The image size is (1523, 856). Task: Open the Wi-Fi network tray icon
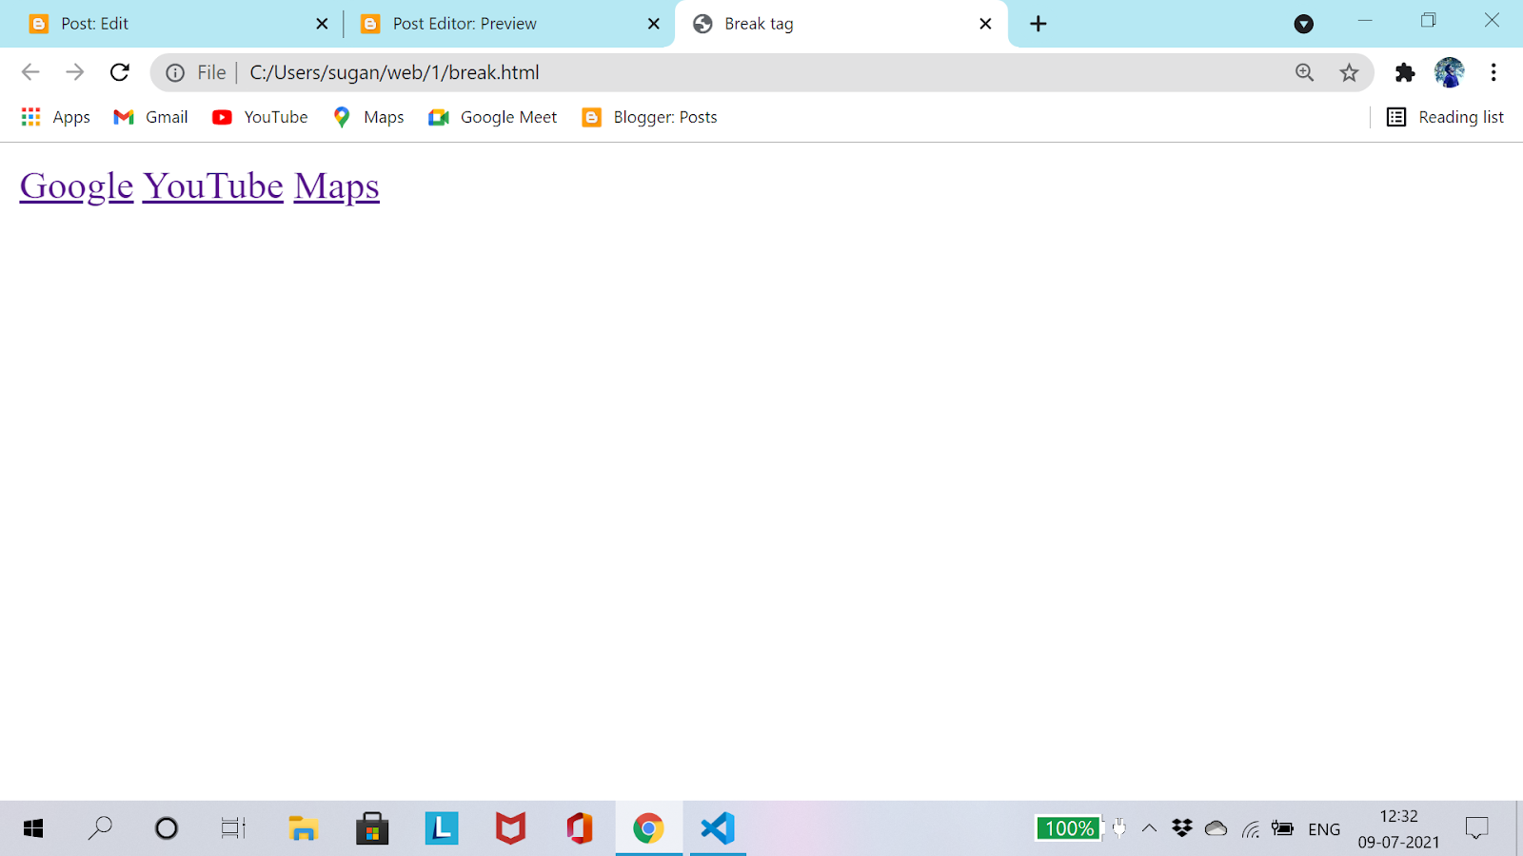[x=1251, y=829]
